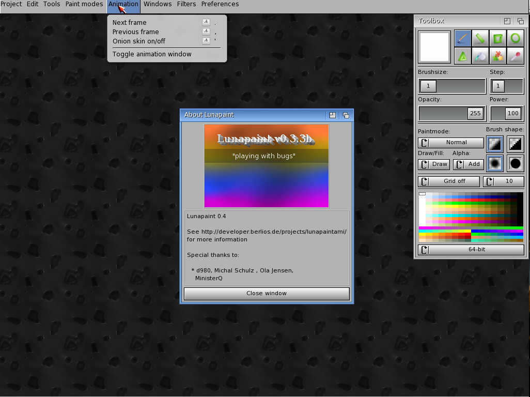
Task: Open the Edit menu
Action: 33,4
